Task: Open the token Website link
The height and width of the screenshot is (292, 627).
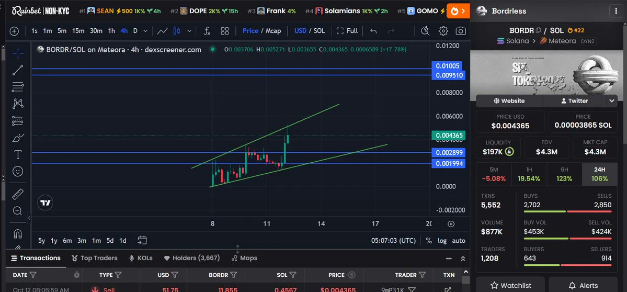Action: pyautogui.click(x=509, y=101)
